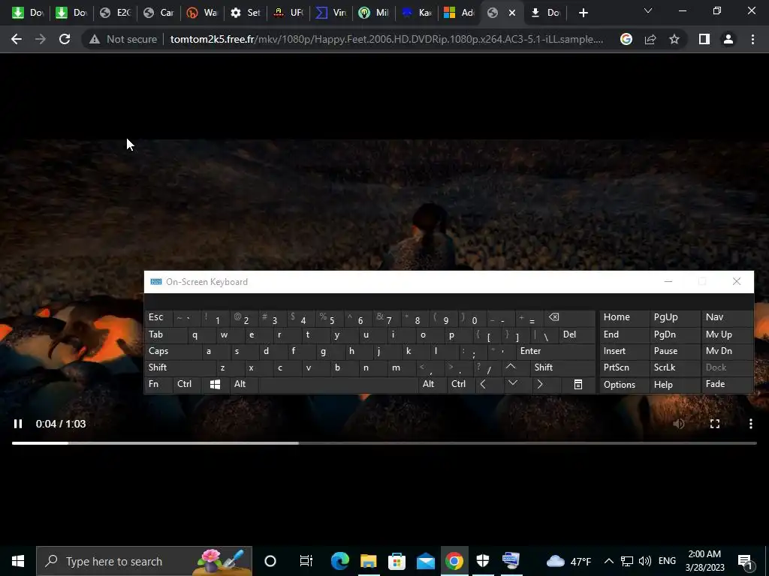Open volume control in system tray
The width and height of the screenshot is (769, 576).
(645, 561)
